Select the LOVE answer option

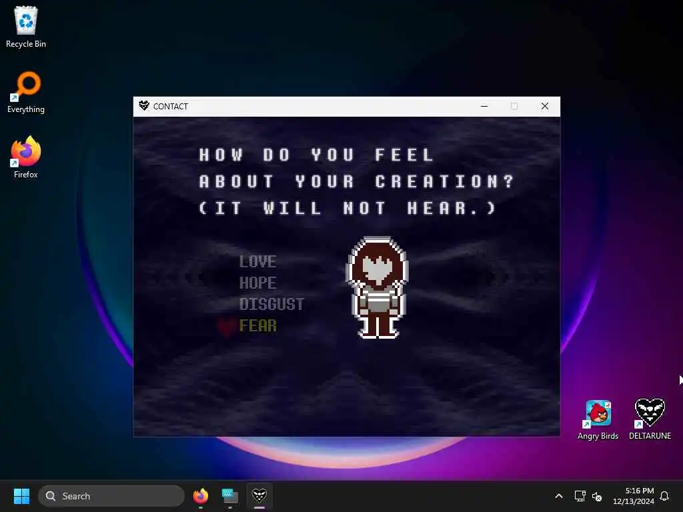(x=257, y=261)
